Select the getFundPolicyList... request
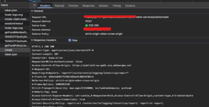Screen dimensions: 209x107 15,46
